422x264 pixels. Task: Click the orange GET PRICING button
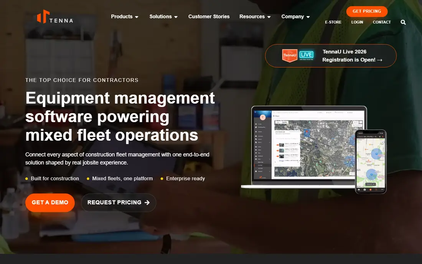367,11
